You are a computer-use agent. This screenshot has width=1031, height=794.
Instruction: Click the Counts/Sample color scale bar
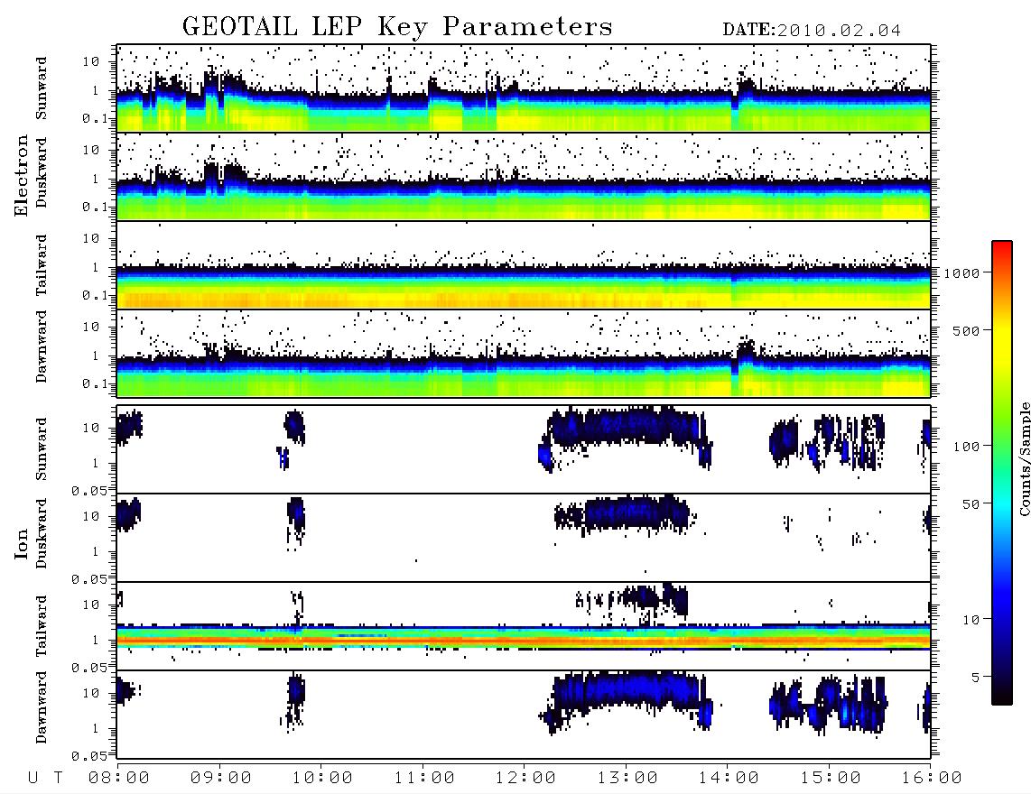pos(1002,473)
